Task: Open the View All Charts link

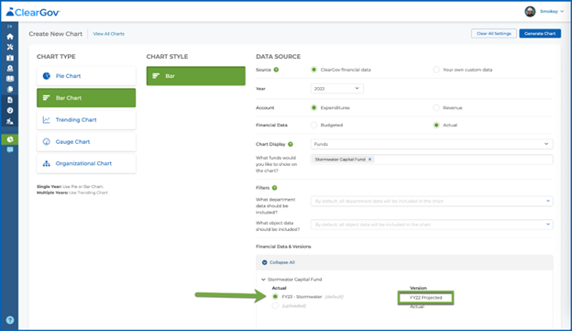Action: click(x=109, y=34)
